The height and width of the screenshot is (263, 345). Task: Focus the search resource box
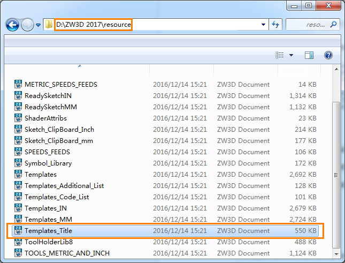pos(313,25)
